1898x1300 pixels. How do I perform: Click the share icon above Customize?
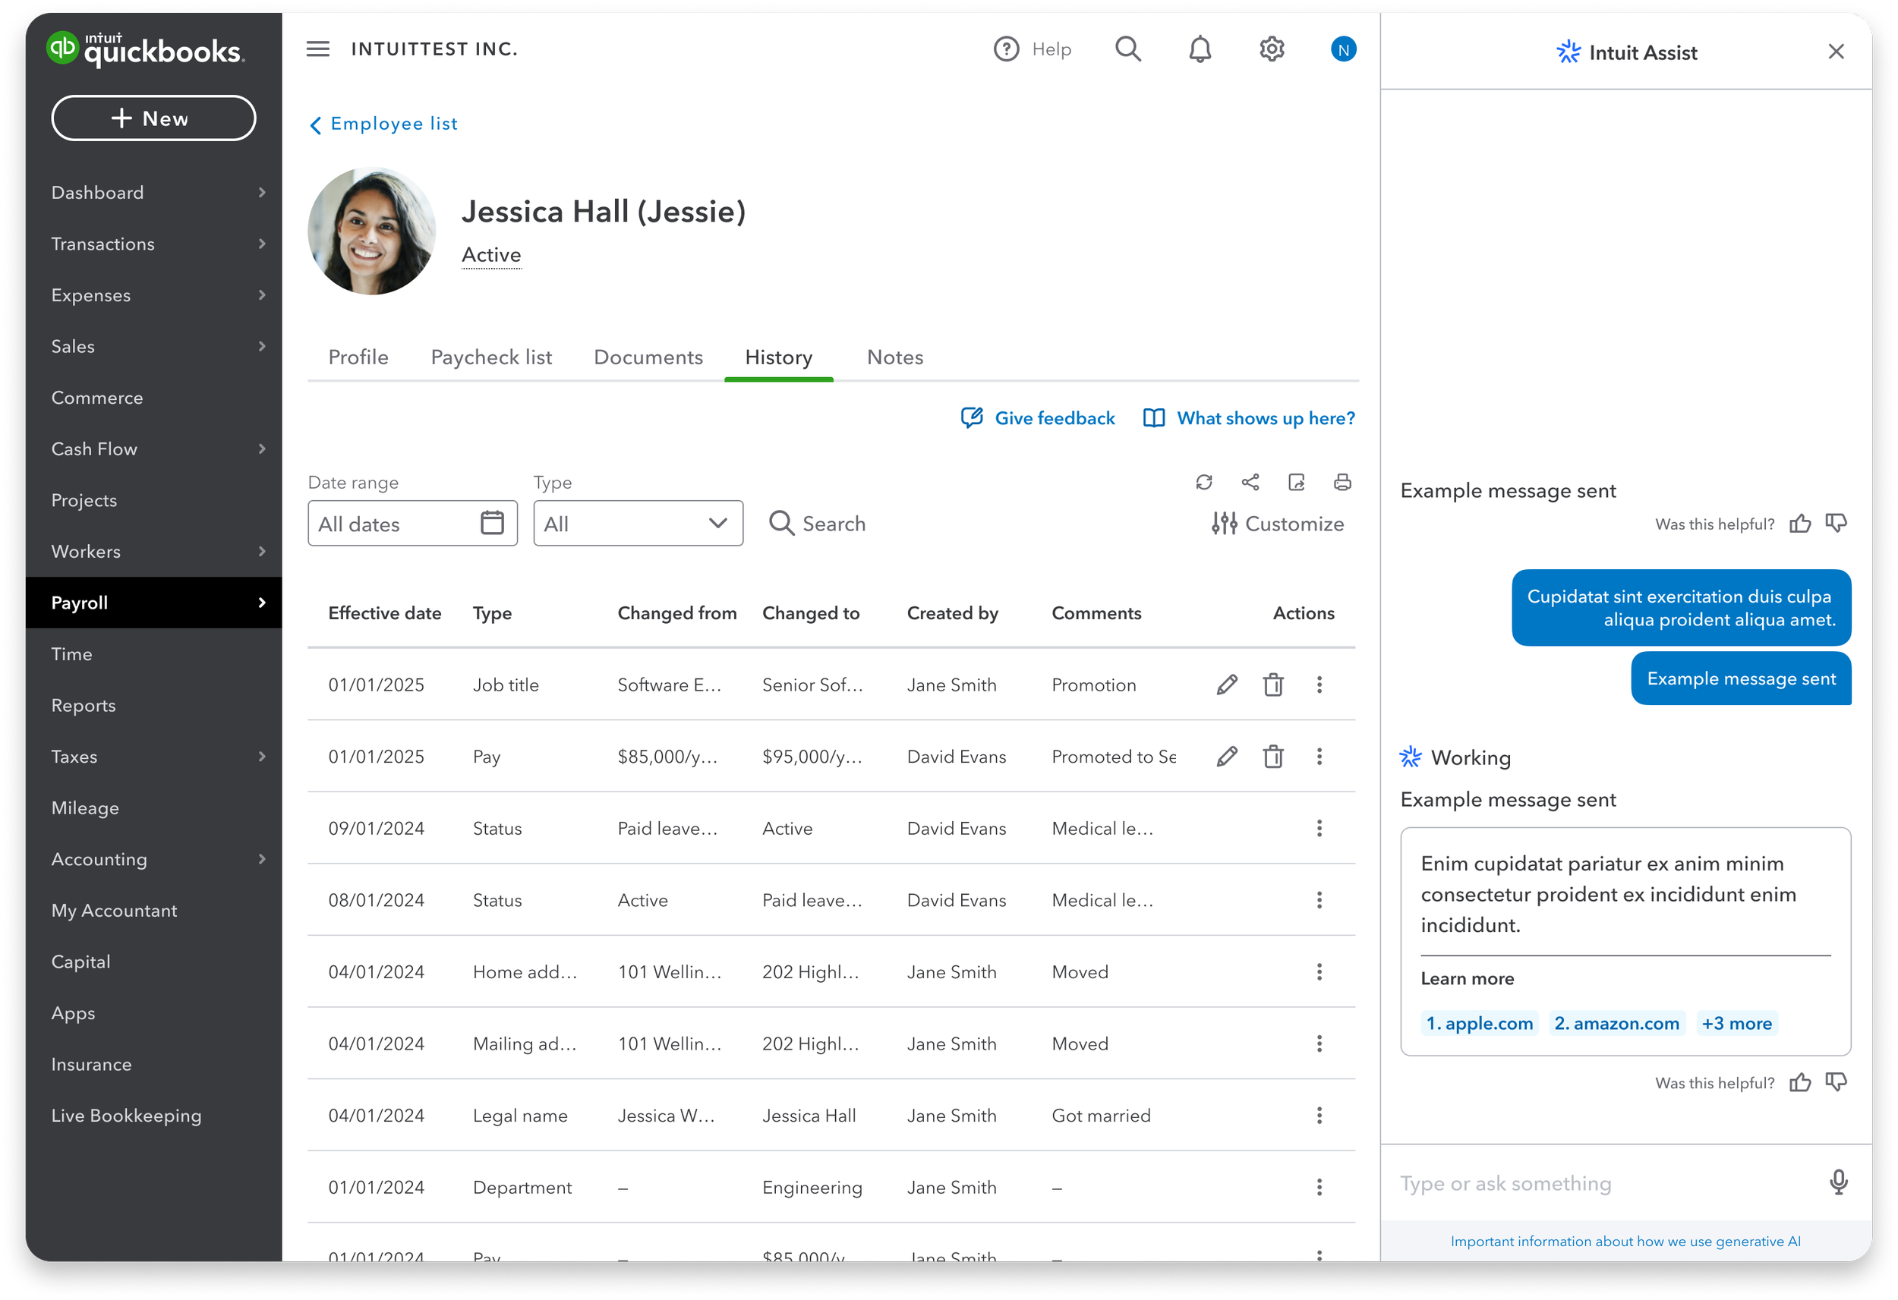point(1250,482)
